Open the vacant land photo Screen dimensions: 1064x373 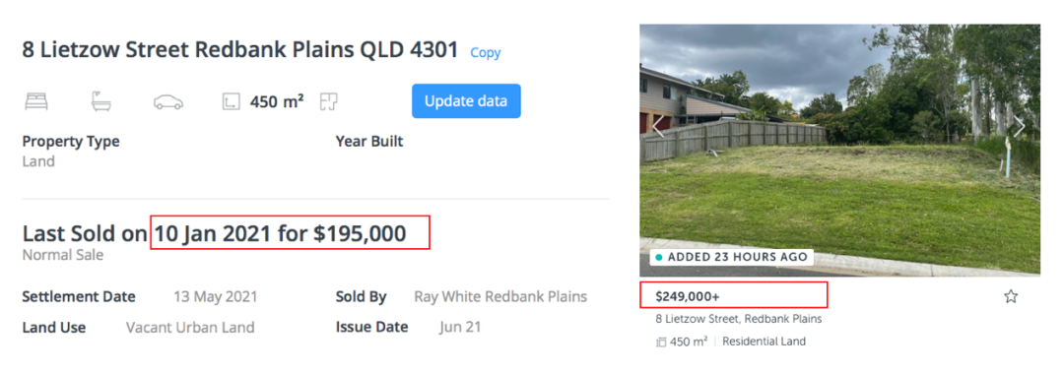click(x=839, y=150)
